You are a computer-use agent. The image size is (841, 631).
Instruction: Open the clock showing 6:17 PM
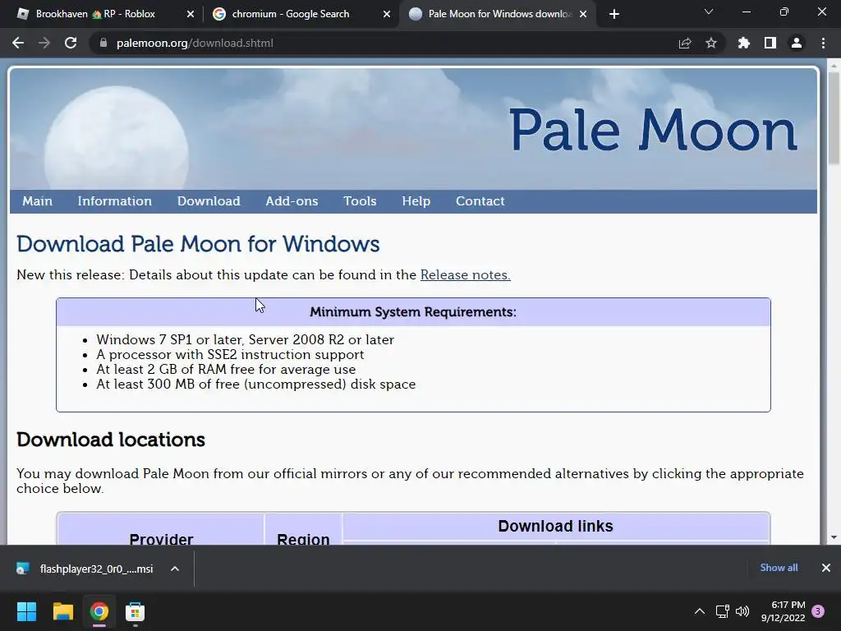coord(783,611)
